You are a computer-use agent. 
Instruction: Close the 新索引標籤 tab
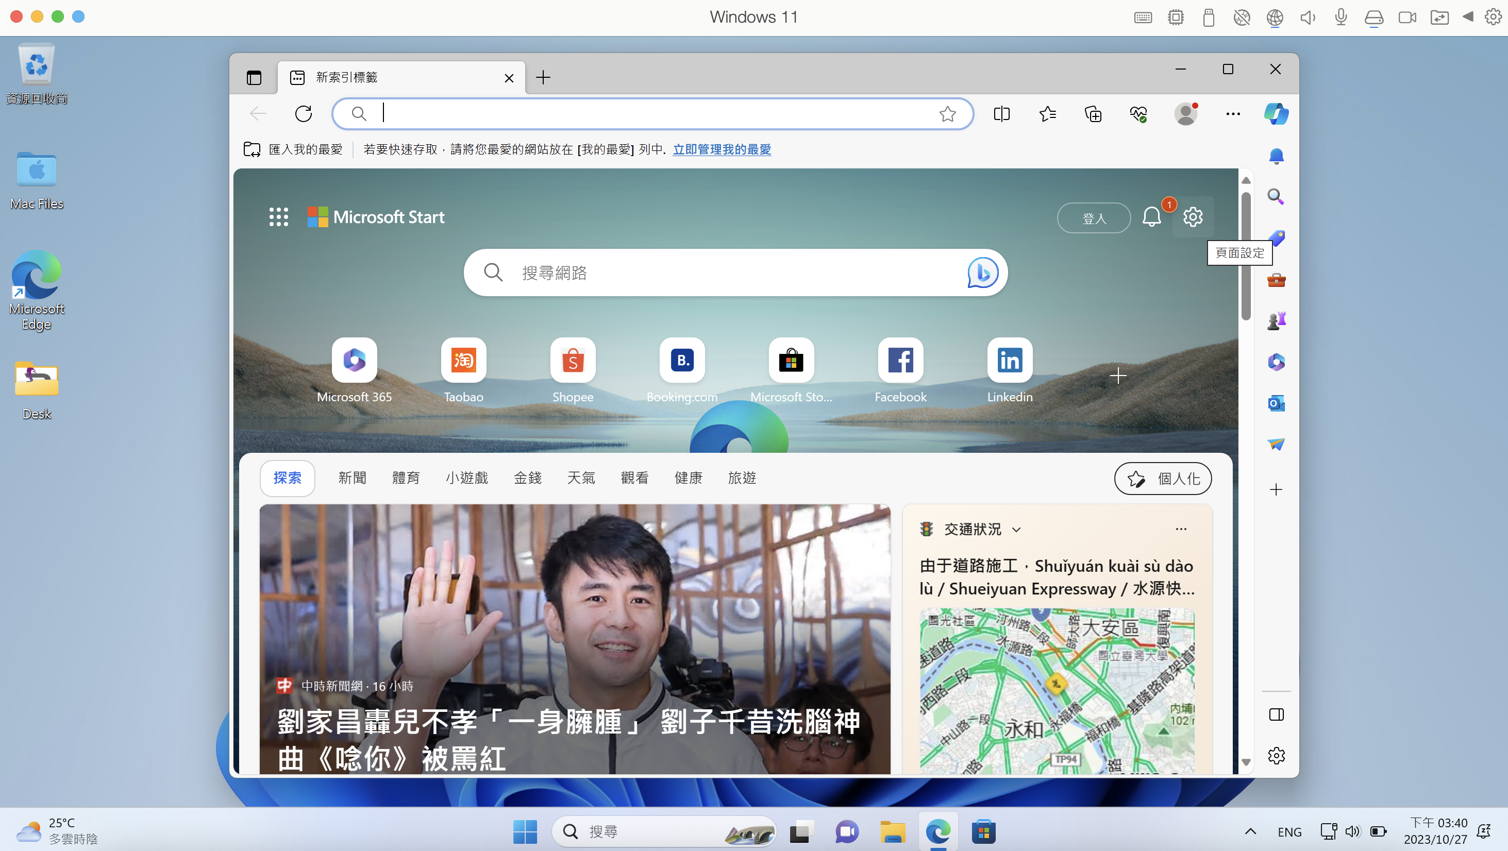509,78
